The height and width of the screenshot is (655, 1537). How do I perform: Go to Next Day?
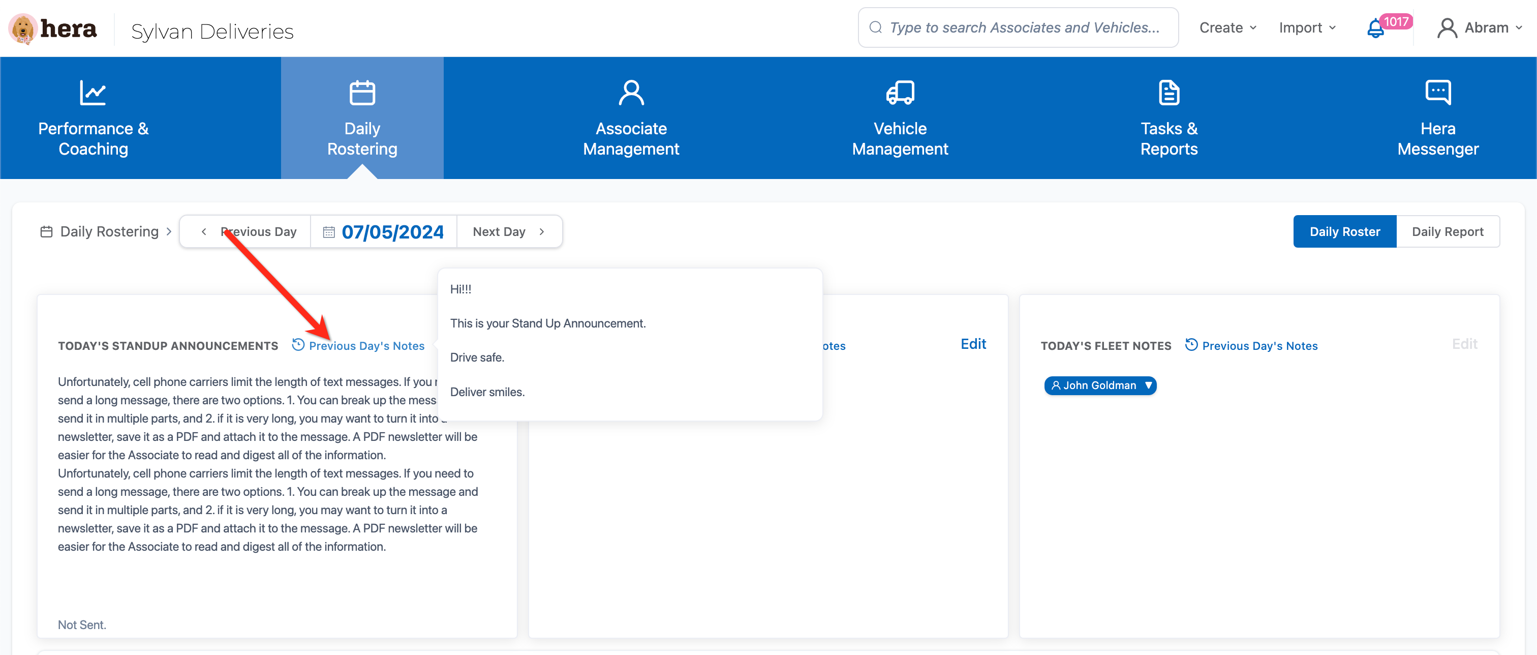(508, 232)
